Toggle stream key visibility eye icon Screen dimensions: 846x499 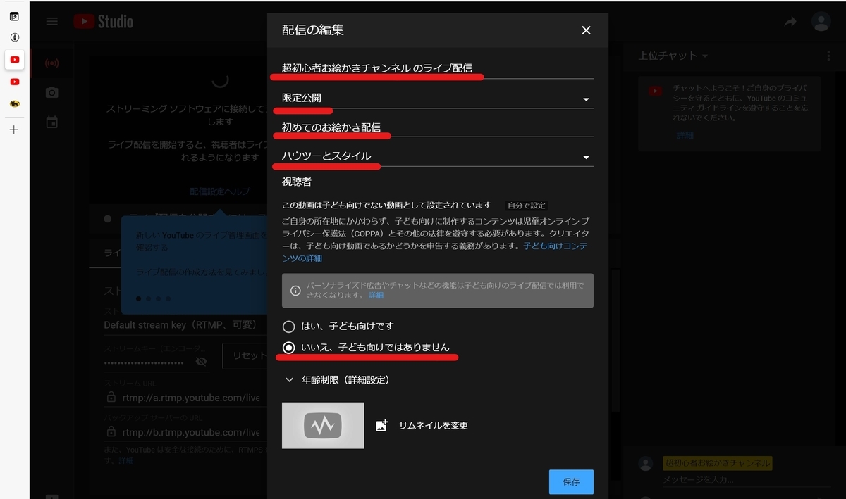pyautogui.click(x=201, y=361)
